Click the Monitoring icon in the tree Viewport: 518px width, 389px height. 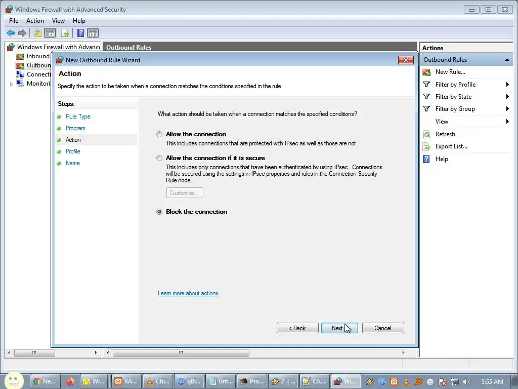click(x=20, y=84)
